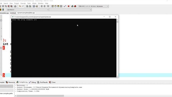172x97 pixels.
Task: Close the dynamicarraytemplate.exe console window
Action: [x=115, y=17]
